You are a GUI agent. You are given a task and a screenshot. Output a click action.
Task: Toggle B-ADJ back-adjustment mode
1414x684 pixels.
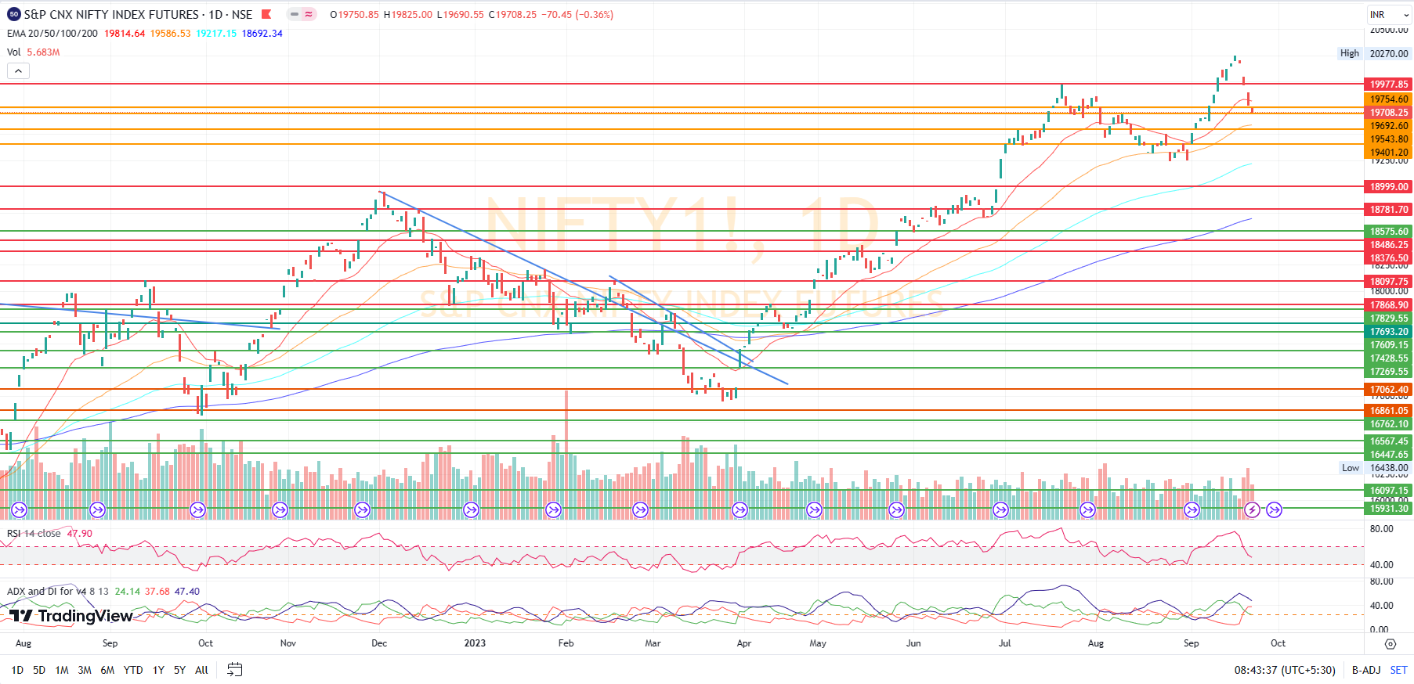click(x=1366, y=670)
